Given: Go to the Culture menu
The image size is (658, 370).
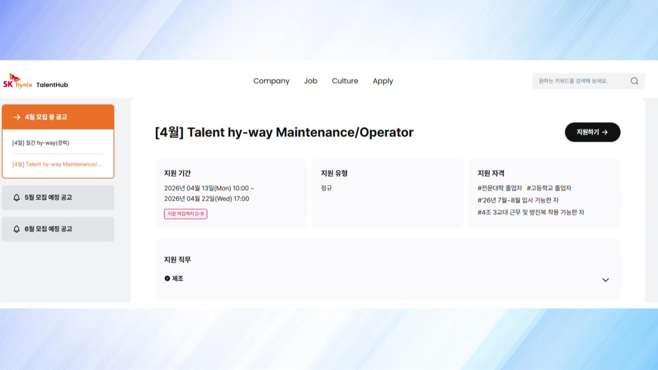Looking at the screenshot, I should coord(345,81).
